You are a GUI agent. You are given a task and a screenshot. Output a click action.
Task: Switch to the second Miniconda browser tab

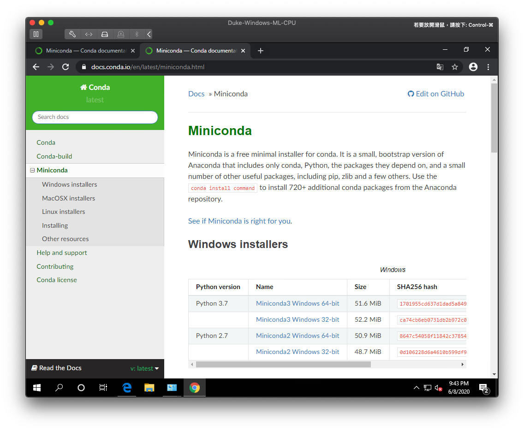coord(194,51)
